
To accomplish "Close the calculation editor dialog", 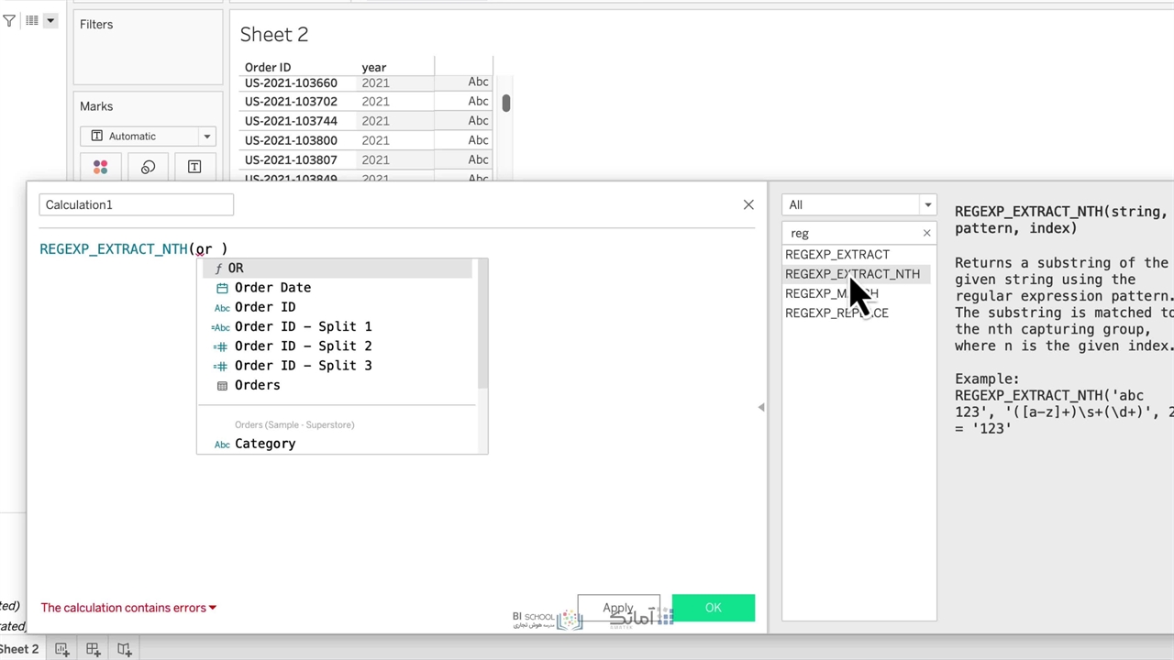I will point(748,204).
